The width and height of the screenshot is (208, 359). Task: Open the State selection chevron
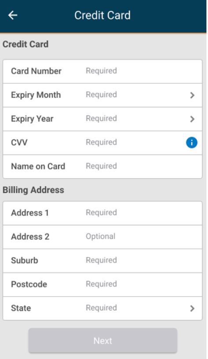[x=192, y=308]
